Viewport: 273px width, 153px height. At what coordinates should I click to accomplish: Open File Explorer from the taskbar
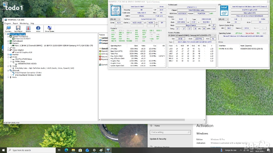(x=73, y=150)
